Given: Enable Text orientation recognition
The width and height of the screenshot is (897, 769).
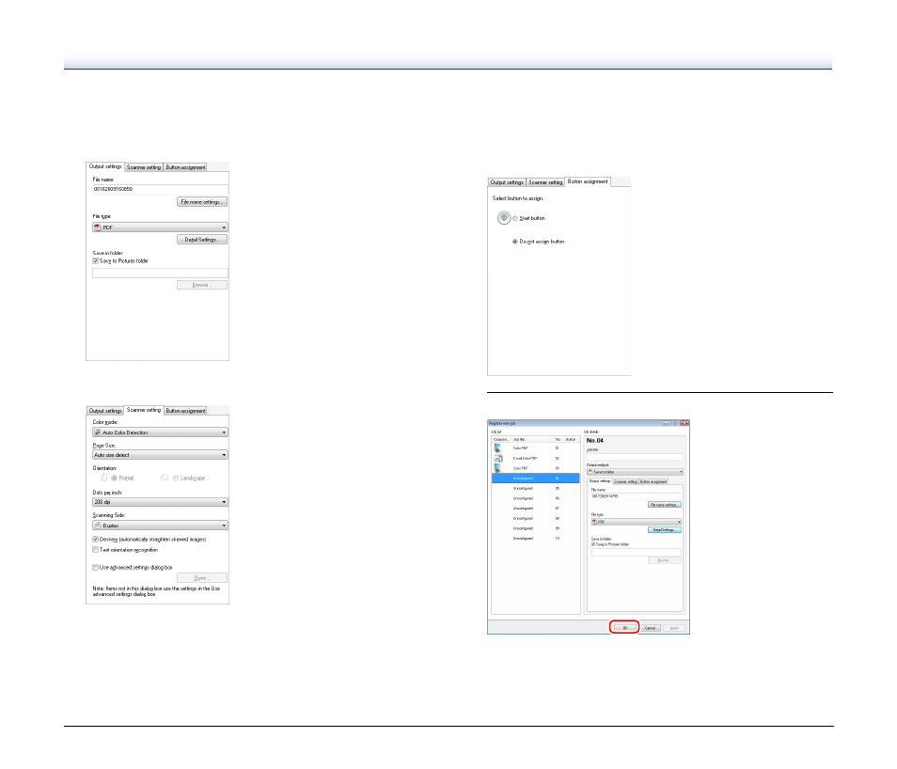Looking at the screenshot, I should [95, 550].
